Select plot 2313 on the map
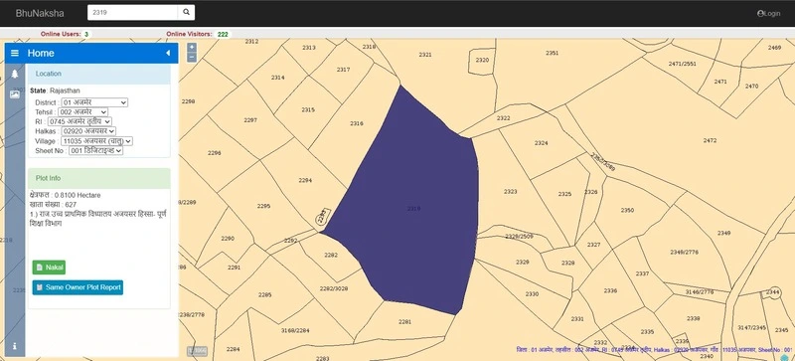This screenshot has height=361, width=795. coord(309,47)
